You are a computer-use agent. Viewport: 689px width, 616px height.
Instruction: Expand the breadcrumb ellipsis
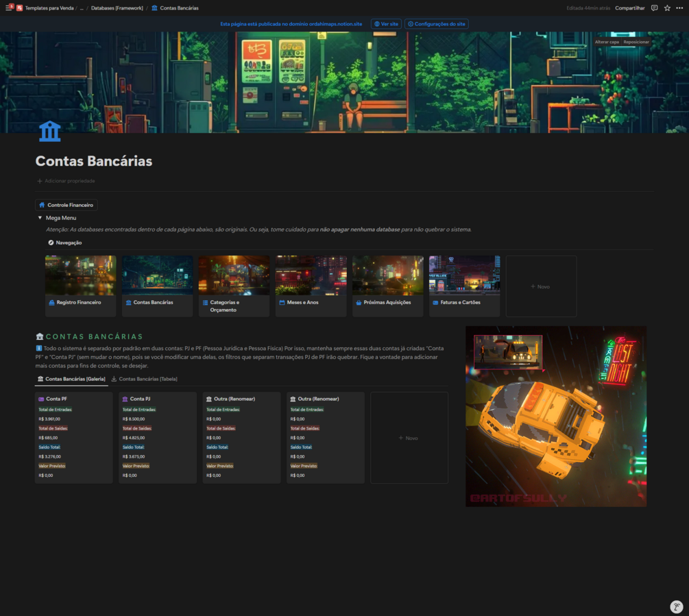tap(82, 8)
